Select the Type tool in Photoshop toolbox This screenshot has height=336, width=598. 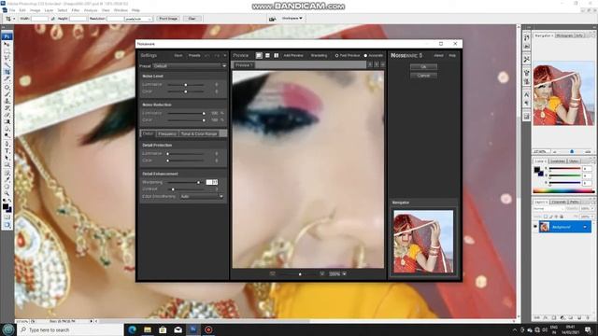pos(7,151)
